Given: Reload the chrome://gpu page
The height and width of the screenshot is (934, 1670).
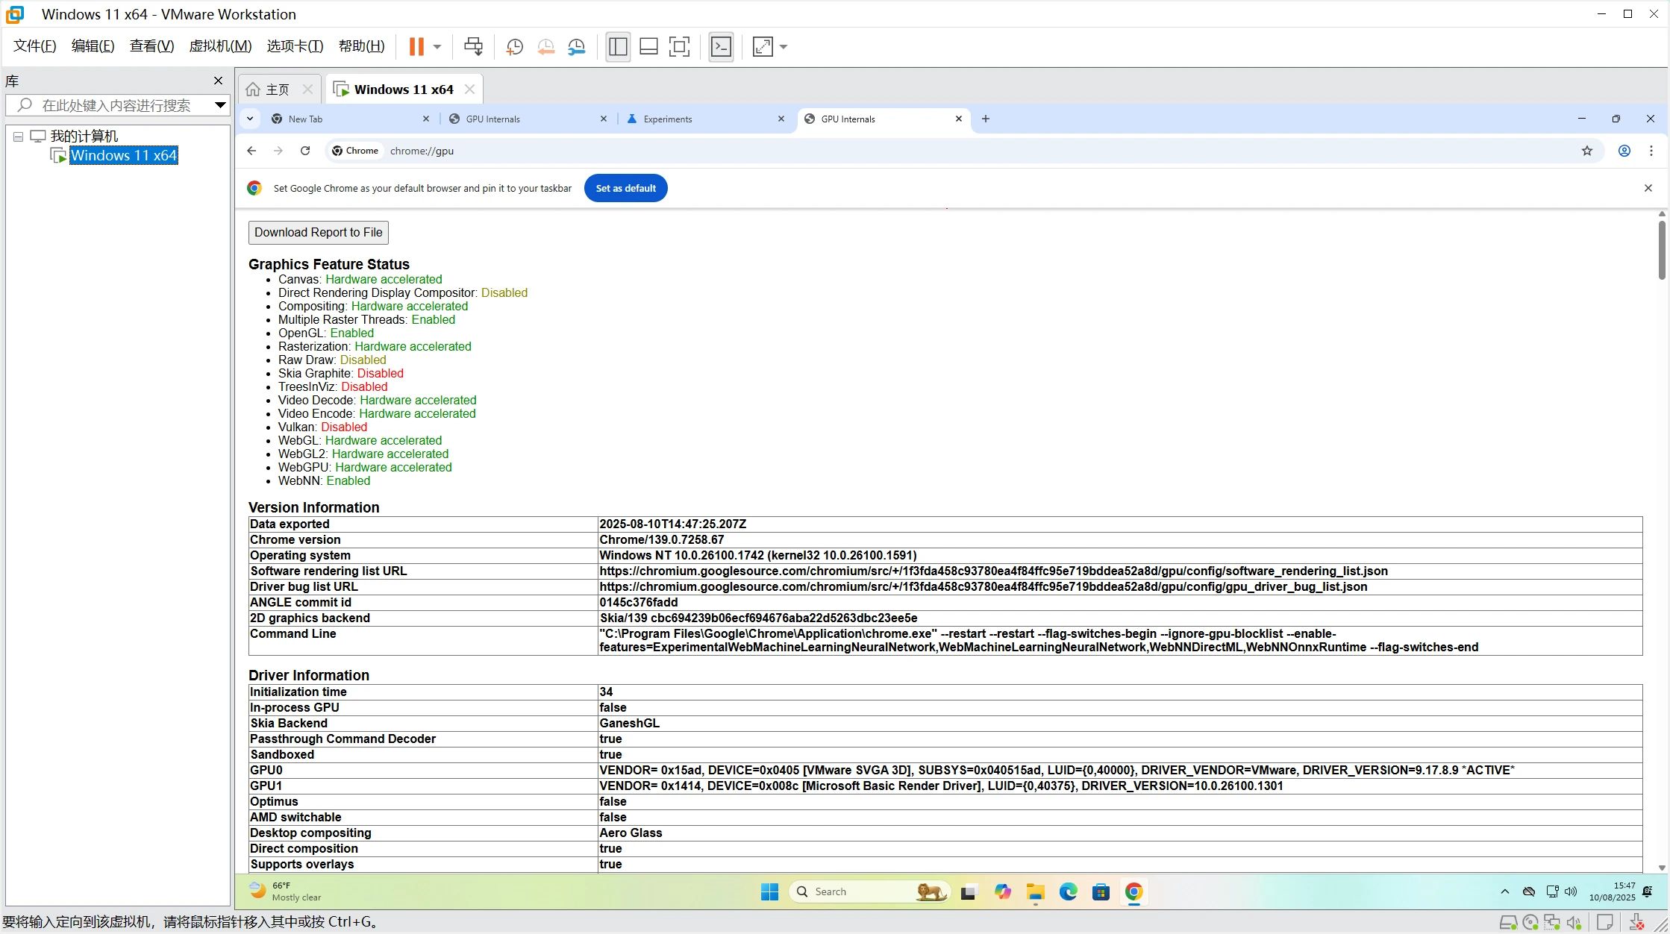Looking at the screenshot, I should click(305, 151).
